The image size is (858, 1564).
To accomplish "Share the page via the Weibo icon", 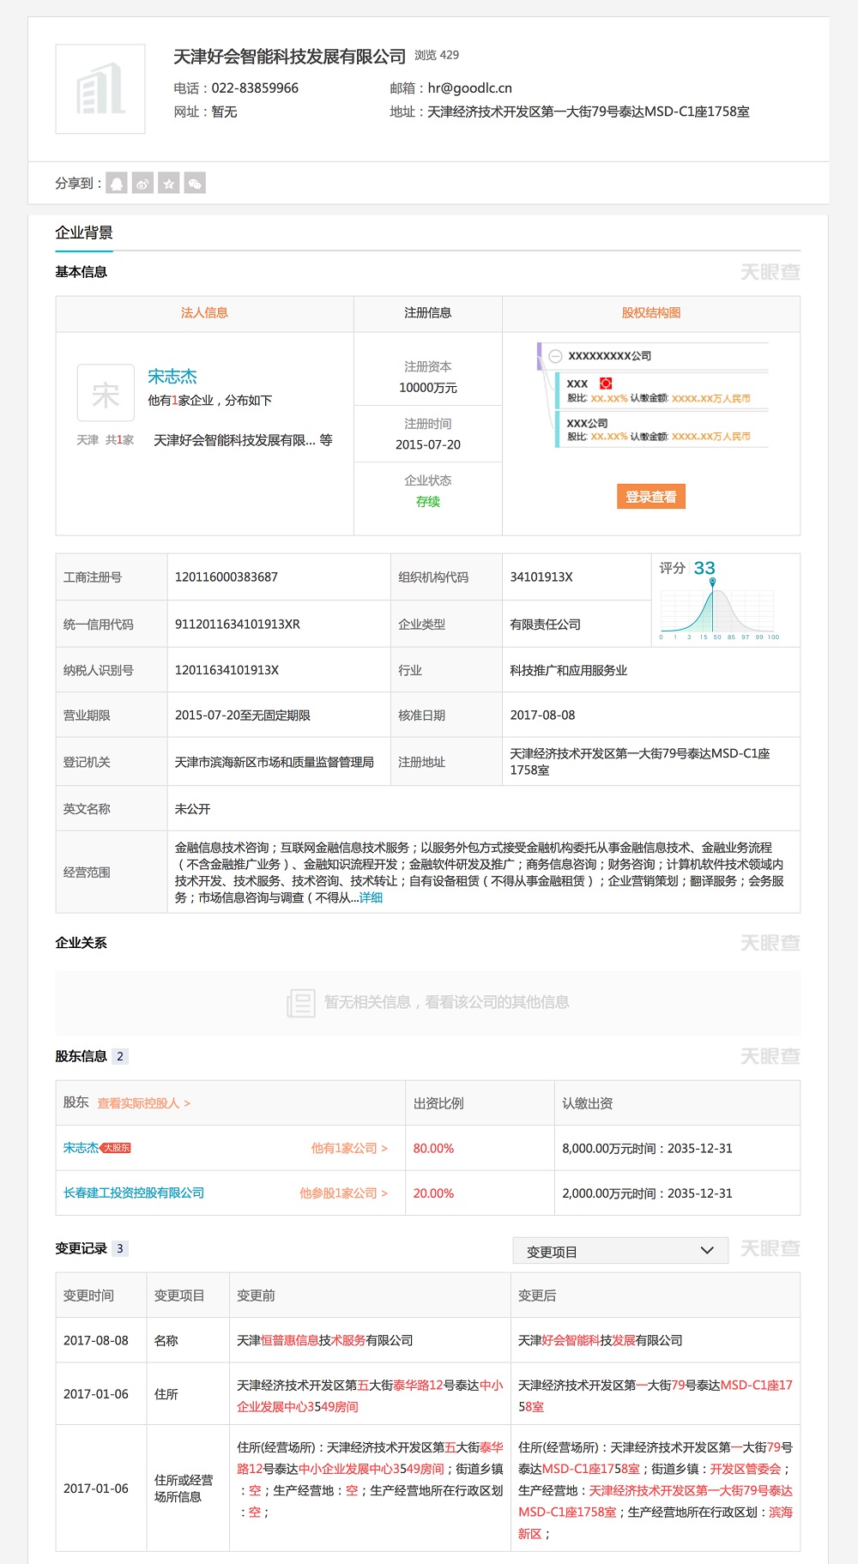I will [143, 183].
